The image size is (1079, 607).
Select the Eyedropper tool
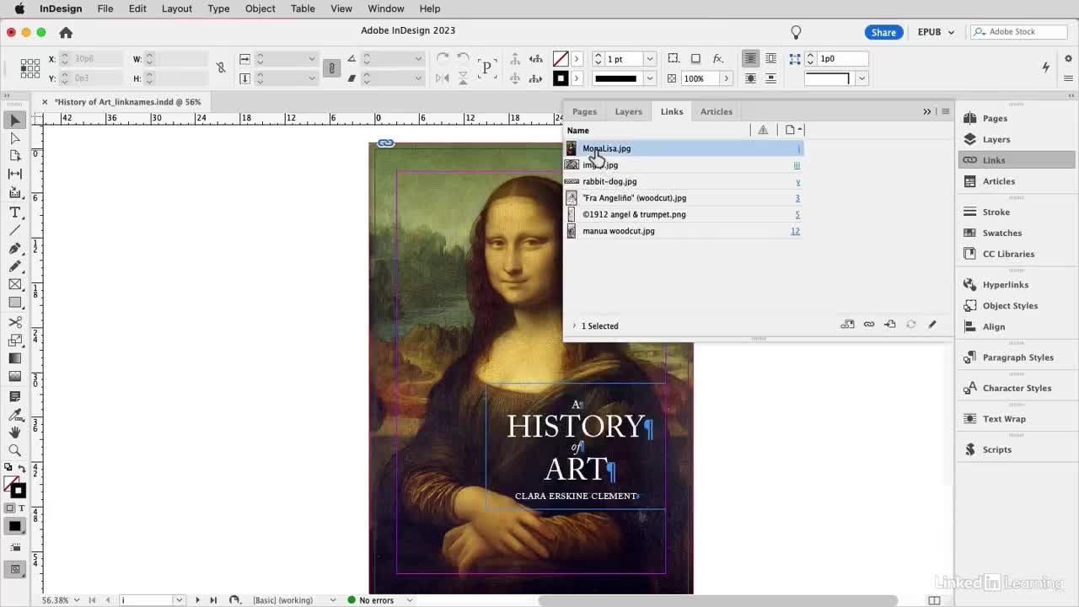15,415
